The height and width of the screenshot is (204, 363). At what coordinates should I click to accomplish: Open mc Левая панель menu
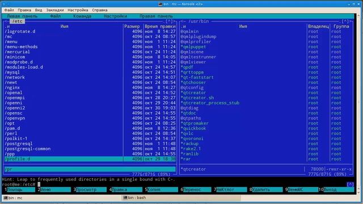(22, 16)
